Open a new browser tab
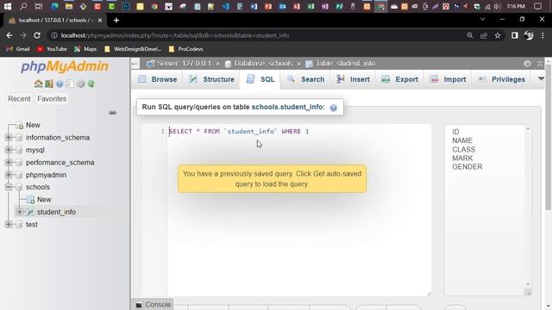Screen dimensions: 552x310 [x=116, y=21]
